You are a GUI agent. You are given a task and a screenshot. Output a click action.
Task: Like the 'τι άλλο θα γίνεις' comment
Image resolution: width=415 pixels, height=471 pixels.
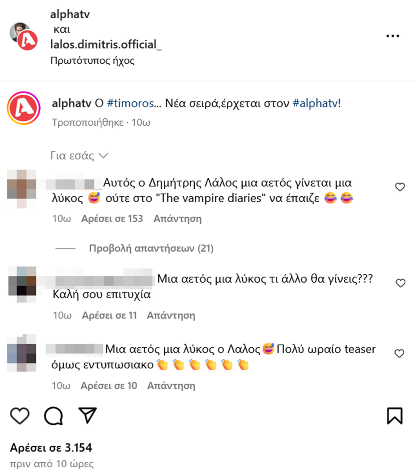[x=400, y=283]
